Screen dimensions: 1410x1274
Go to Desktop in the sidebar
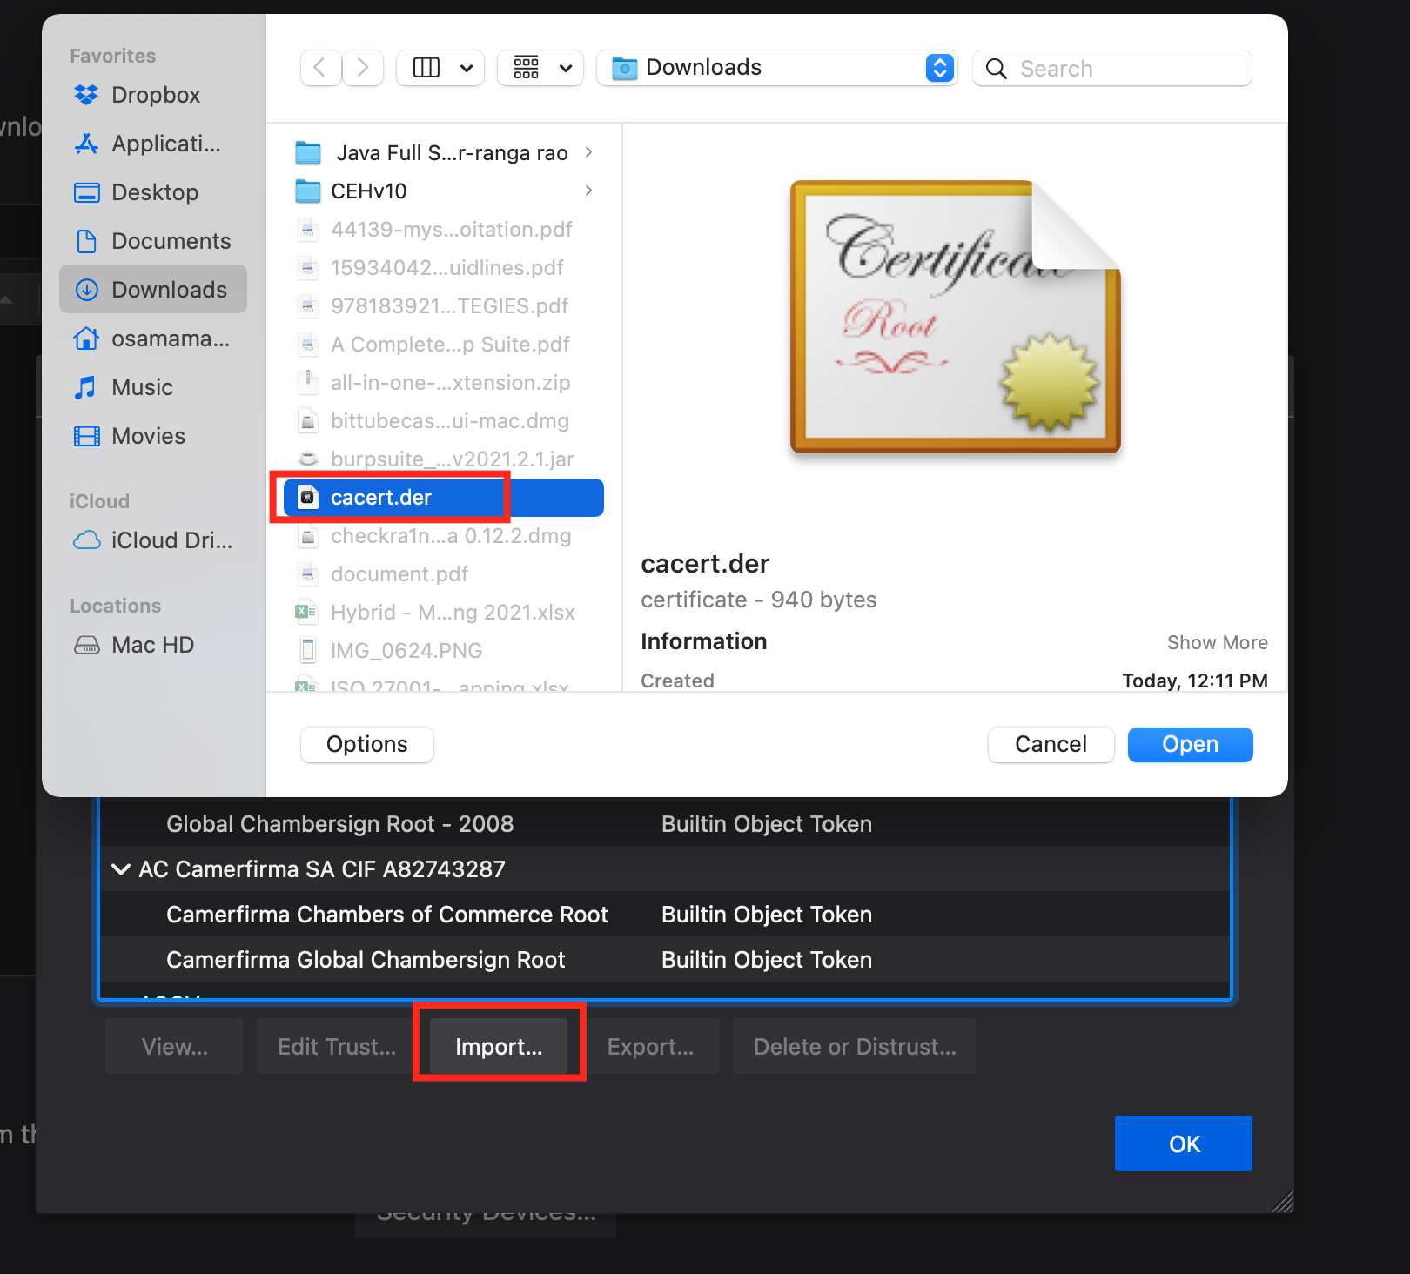(154, 192)
